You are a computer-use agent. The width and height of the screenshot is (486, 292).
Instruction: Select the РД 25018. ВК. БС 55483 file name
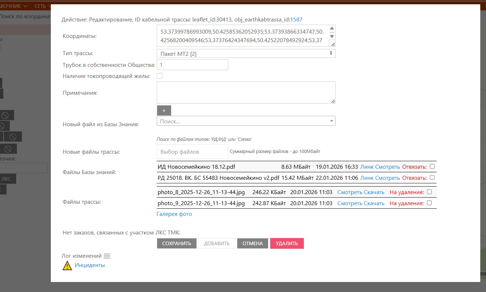[218, 178]
